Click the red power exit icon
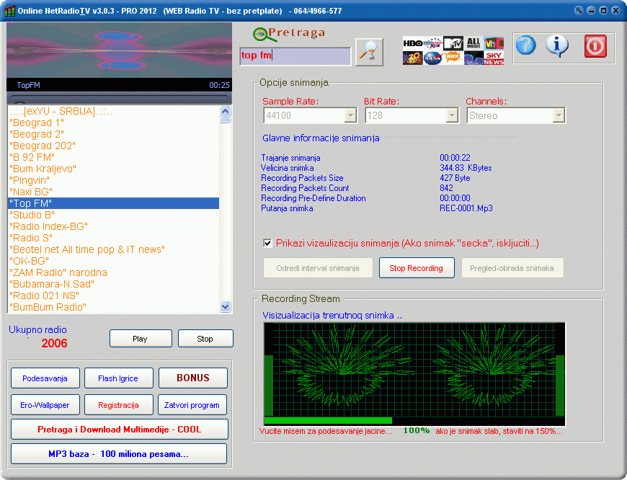627x480 pixels. click(595, 45)
